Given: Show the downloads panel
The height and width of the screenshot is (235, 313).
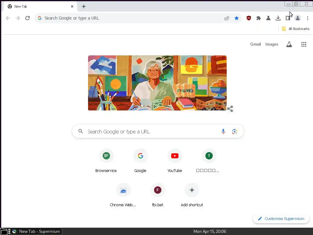Looking at the screenshot, I should [278, 18].
